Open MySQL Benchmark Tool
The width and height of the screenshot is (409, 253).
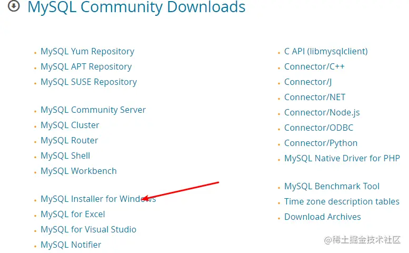tap(332, 187)
